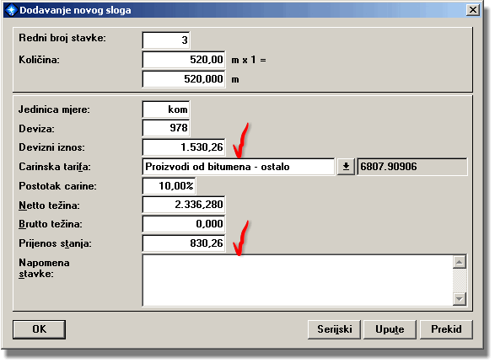Click the scroll down arrow in Napomena stavke
495x363 pixels.
click(460, 299)
